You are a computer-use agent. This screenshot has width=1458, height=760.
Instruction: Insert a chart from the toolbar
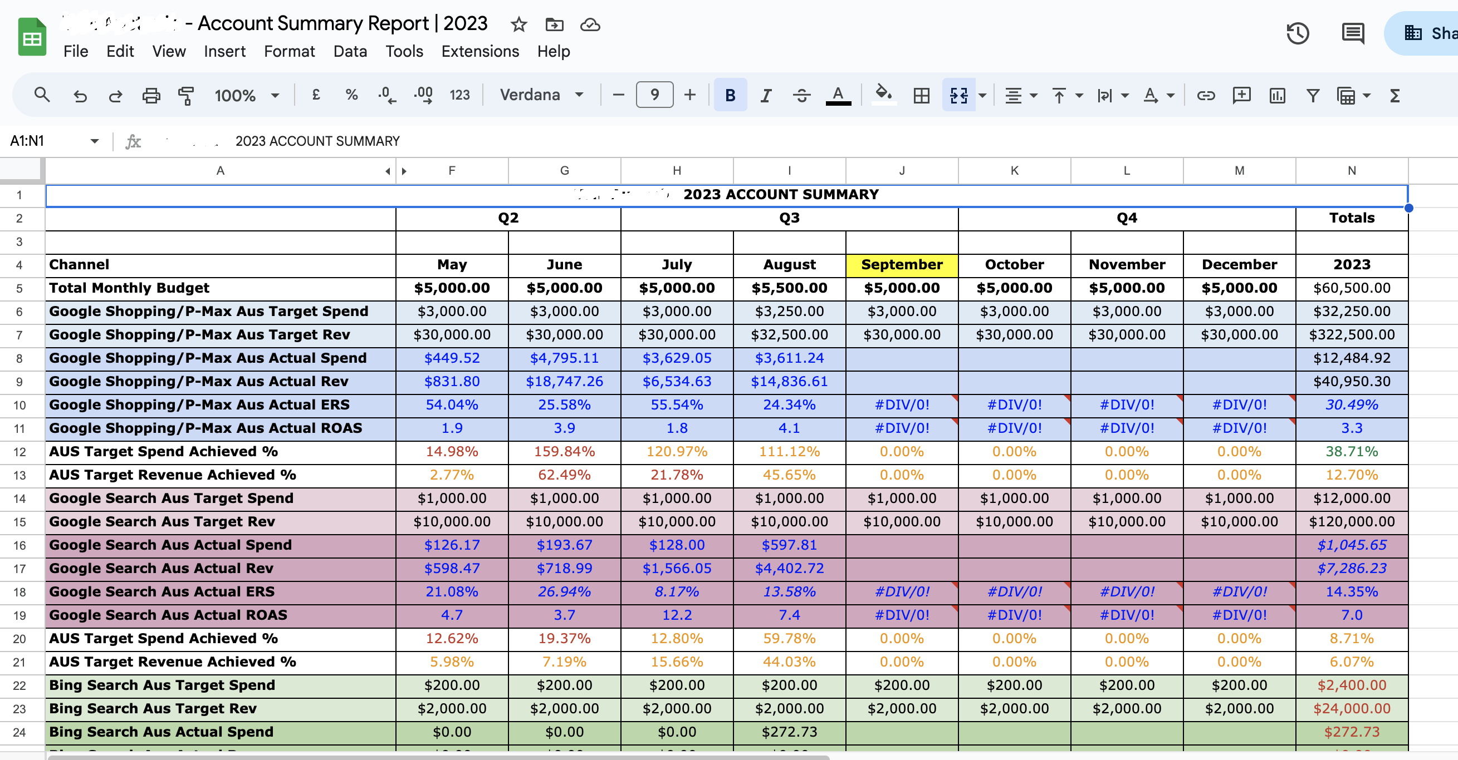tap(1277, 96)
